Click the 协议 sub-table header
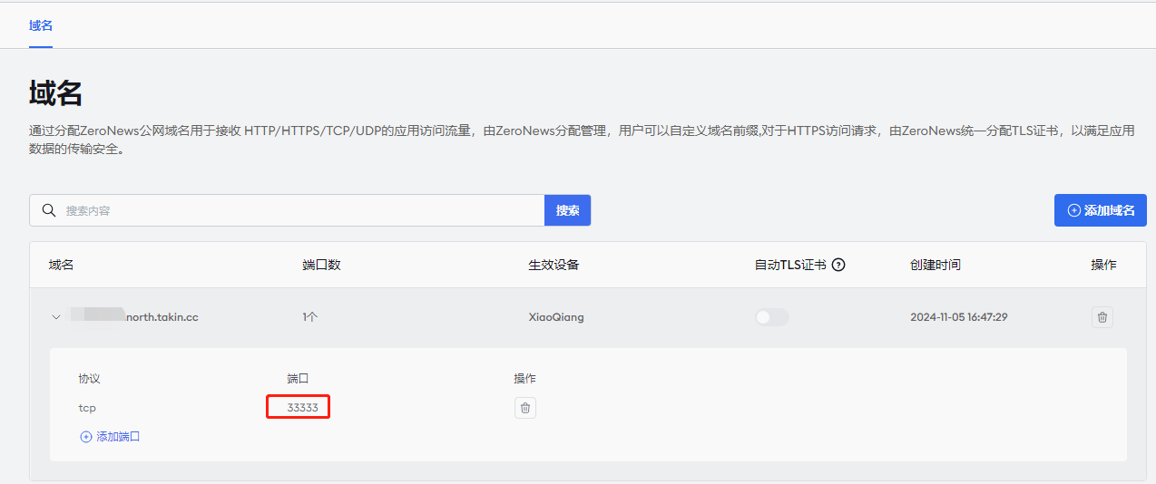This screenshot has height=484, width=1156. [x=89, y=379]
